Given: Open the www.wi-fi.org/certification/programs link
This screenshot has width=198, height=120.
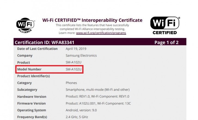Looking at the screenshot, I should (x=101, y=33).
